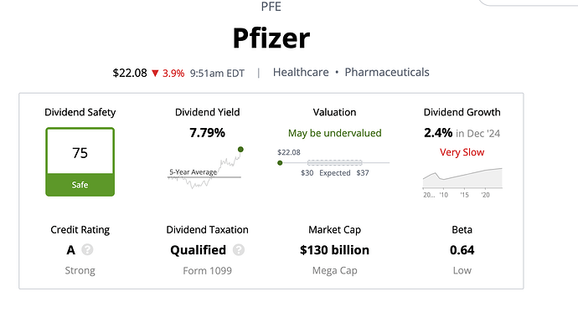This screenshot has width=578, height=317.
Task: Click the Dividend Taxation help question-mark icon
Action: tap(239, 250)
